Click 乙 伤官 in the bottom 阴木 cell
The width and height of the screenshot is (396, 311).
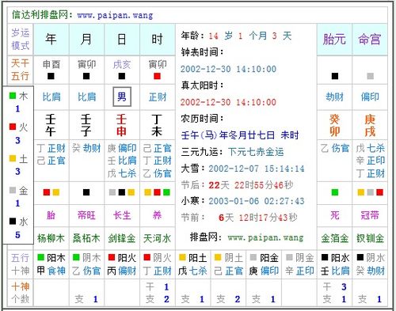(86, 271)
